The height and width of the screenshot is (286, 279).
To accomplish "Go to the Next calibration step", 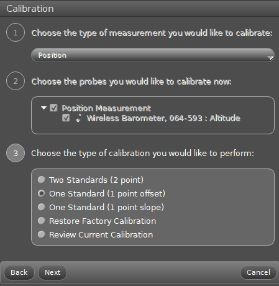I will click(53, 272).
